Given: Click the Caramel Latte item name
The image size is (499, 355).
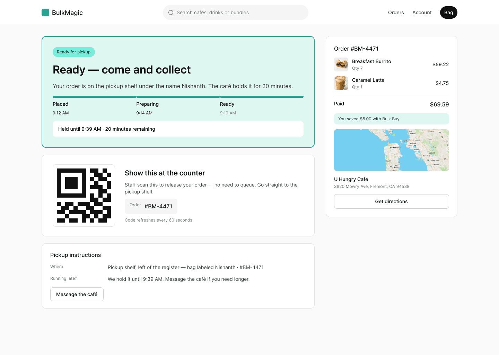Looking at the screenshot, I should 368,80.
